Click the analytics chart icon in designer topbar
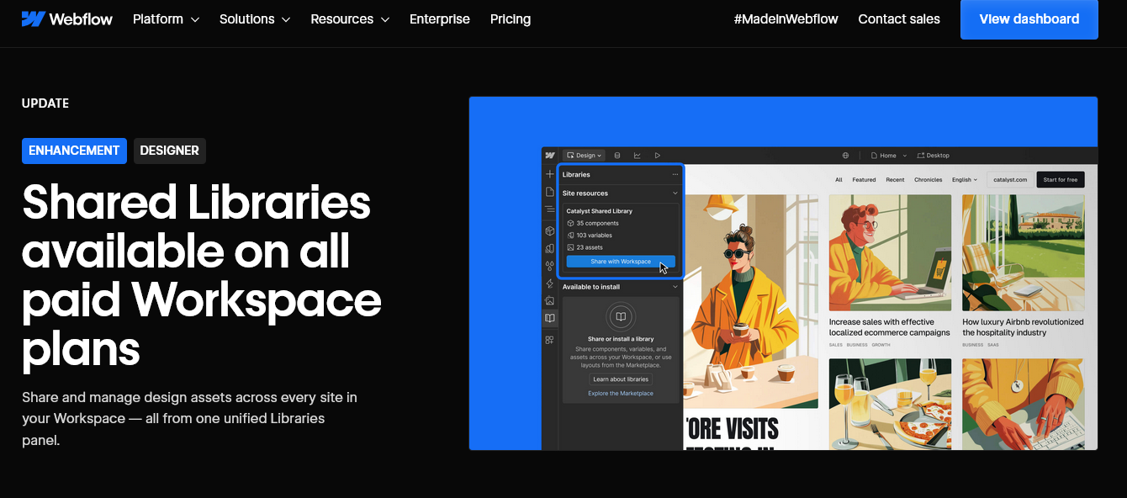This screenshot has height=498, width=1127. coord(638,156)
